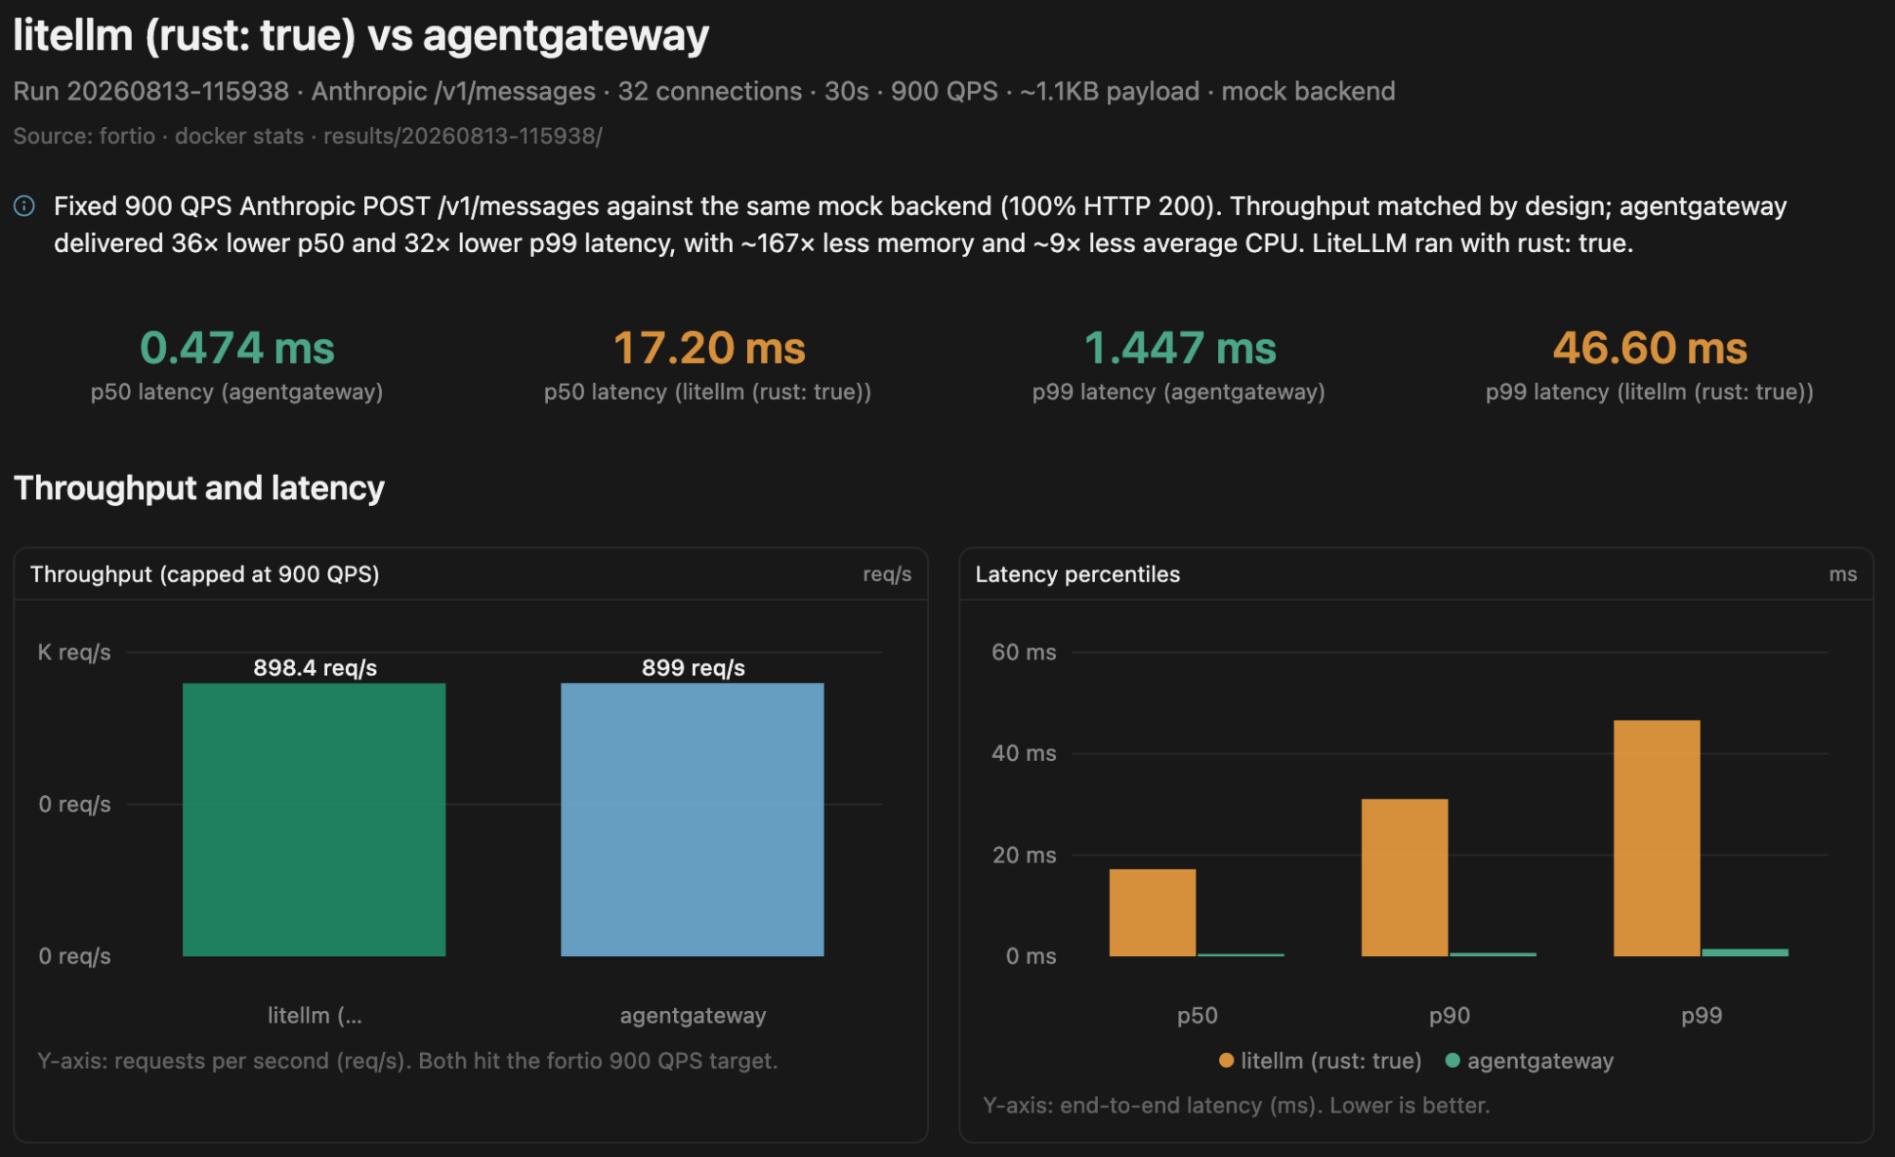Image resolution: width=1895 pixels, height=1157 pixels.
Task: Click the "1.447 ms" metric value
Action: click(1180, 348)
